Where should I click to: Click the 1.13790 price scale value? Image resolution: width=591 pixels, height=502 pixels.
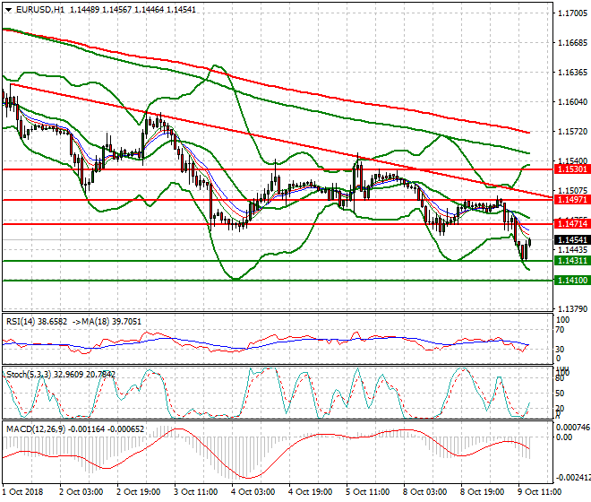572,309
